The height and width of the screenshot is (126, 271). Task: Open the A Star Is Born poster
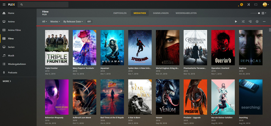pos(140,97)
